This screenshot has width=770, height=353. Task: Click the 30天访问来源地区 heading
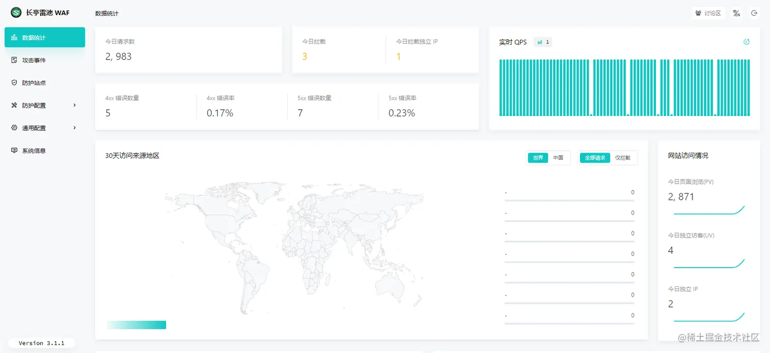(x=132, y=156)
